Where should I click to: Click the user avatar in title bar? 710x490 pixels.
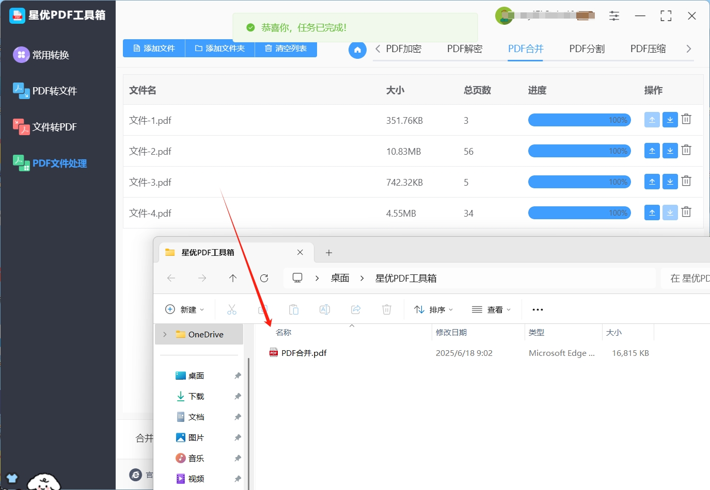504,15
